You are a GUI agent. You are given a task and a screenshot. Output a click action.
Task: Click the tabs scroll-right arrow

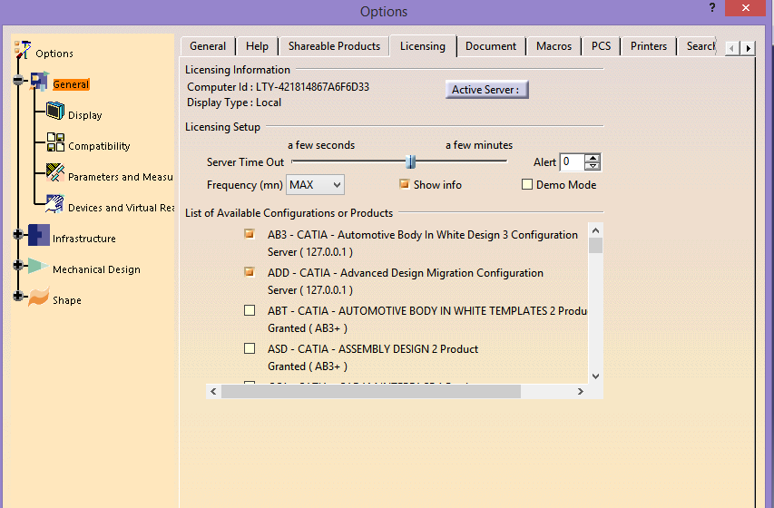748,48
